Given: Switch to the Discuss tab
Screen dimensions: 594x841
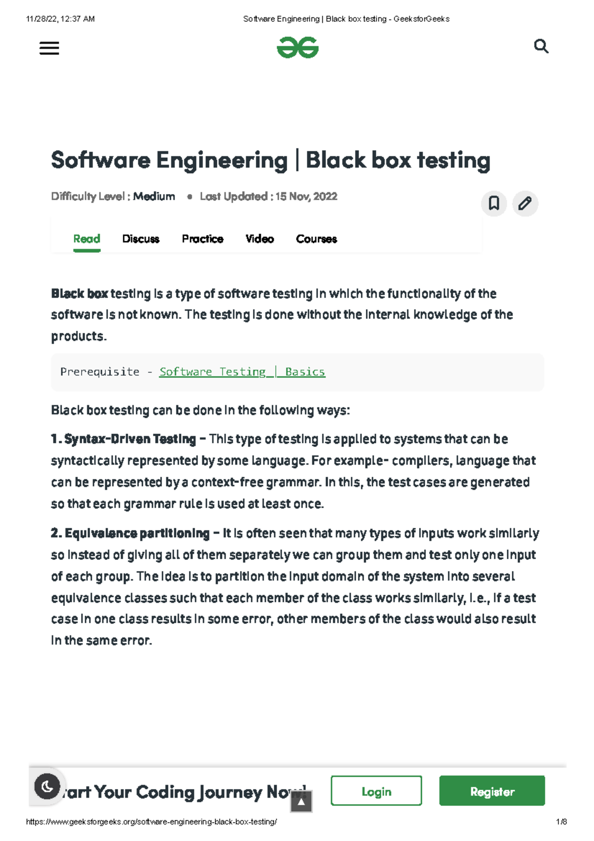Looking at the screenshot, I should tap(141, 239).
